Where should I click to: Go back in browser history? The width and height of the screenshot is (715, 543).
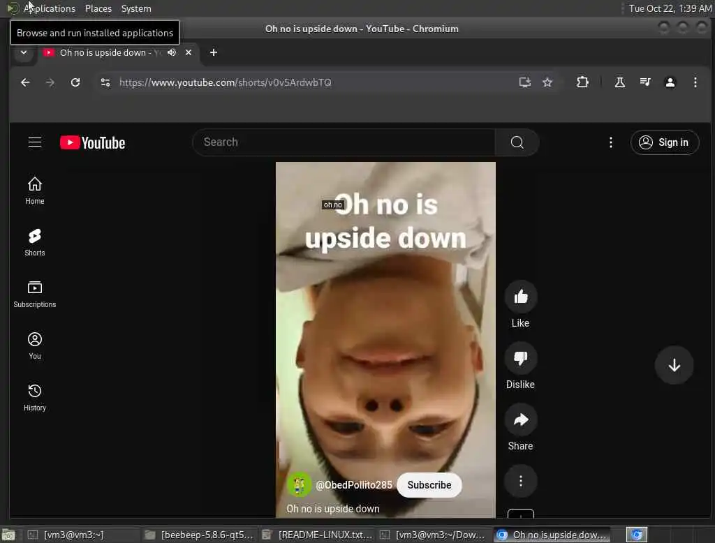25,82
